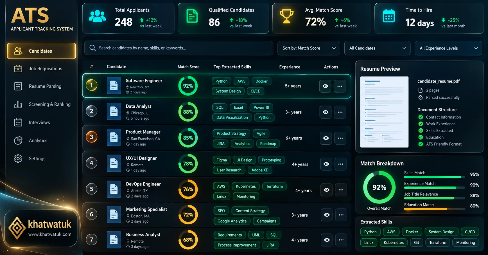Select the Kubernetes tag in DevOps Engineer row
The height and width of the screenshot is (255, 488).
pyautogui.click(x=246, y=186)
